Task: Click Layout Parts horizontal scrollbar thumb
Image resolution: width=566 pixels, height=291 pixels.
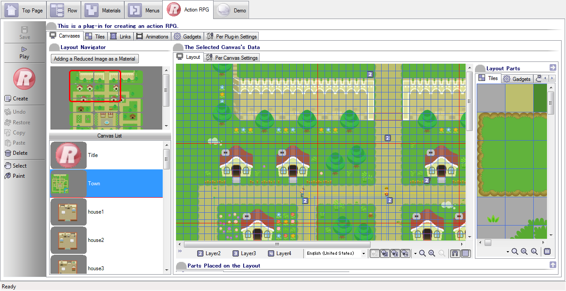Action: 488,242
